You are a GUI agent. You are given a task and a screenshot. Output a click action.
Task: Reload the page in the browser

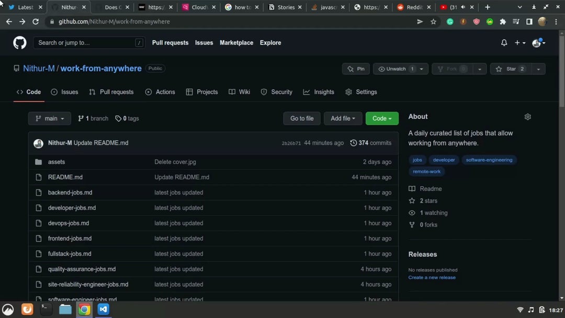[x=35, y=21]
